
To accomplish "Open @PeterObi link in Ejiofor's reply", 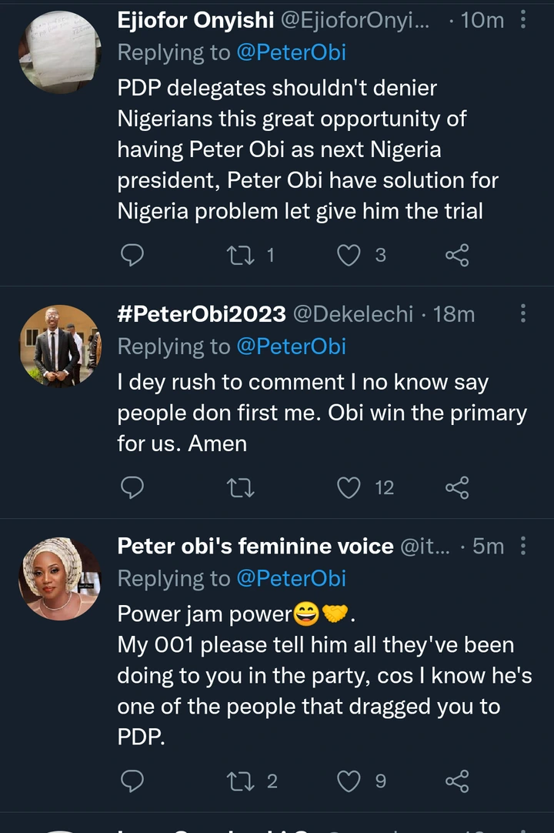I will click(x=291, y=52).
